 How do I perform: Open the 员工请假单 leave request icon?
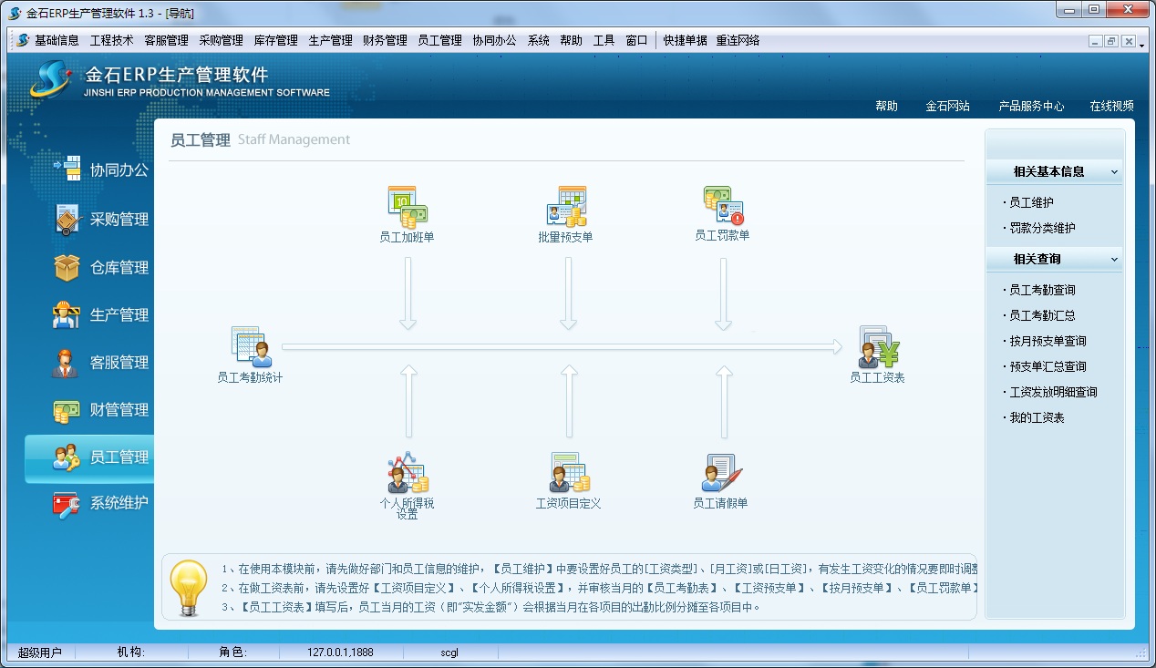point(721,474)
